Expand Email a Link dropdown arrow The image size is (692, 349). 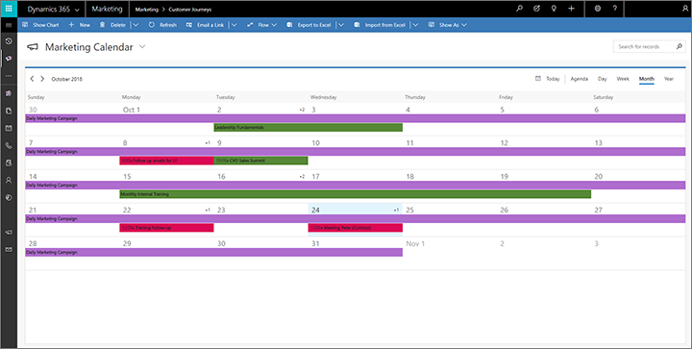(x=235, y=25)
